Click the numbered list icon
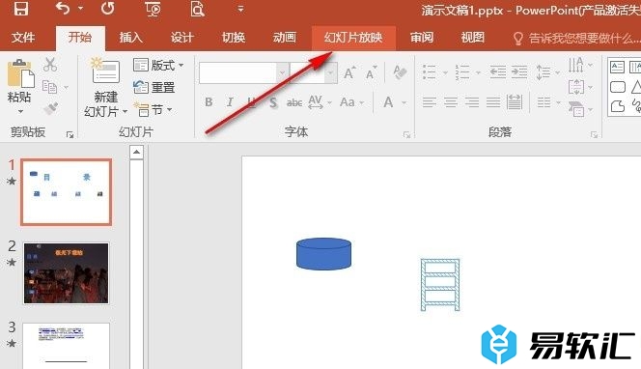Viewport: 641px width, 369px height. [462, 72]
